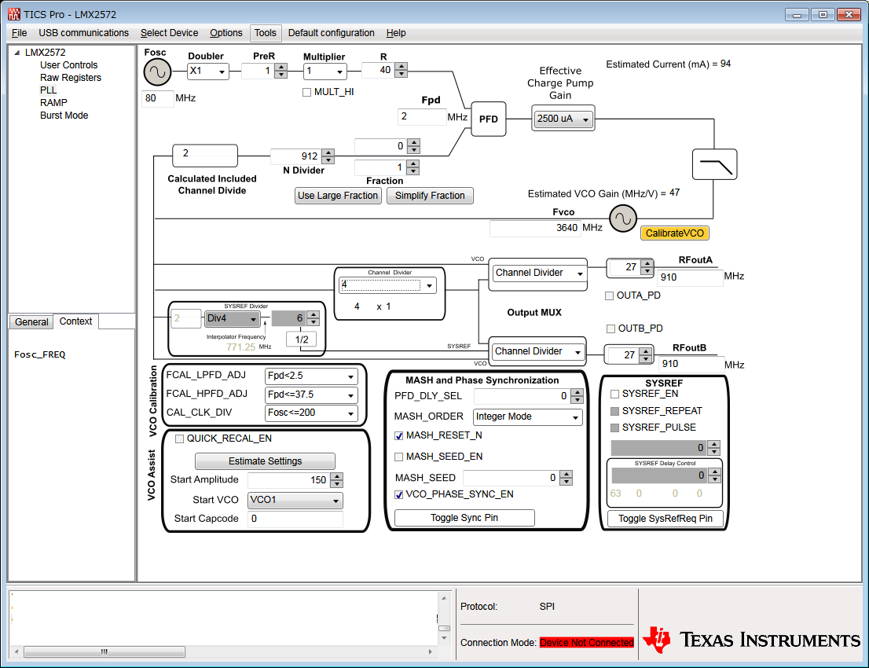Enable the OUTA_PD checkbox
869x668 pixels.
tap(609, 295)
